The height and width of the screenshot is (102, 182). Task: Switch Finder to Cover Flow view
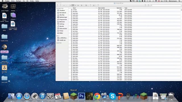[78, 5]
